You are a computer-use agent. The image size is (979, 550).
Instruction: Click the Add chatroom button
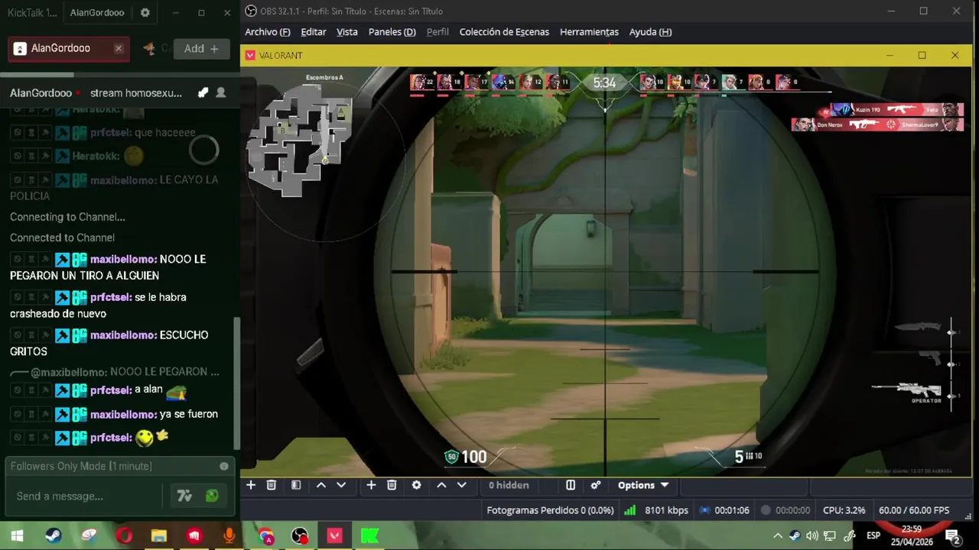pyautogui.click(x=201, y=48)
